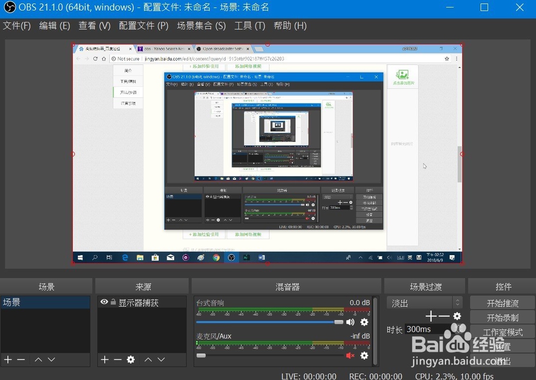Move the scene up with the arrow
536x380 pixels.
(x=38, y=360)
